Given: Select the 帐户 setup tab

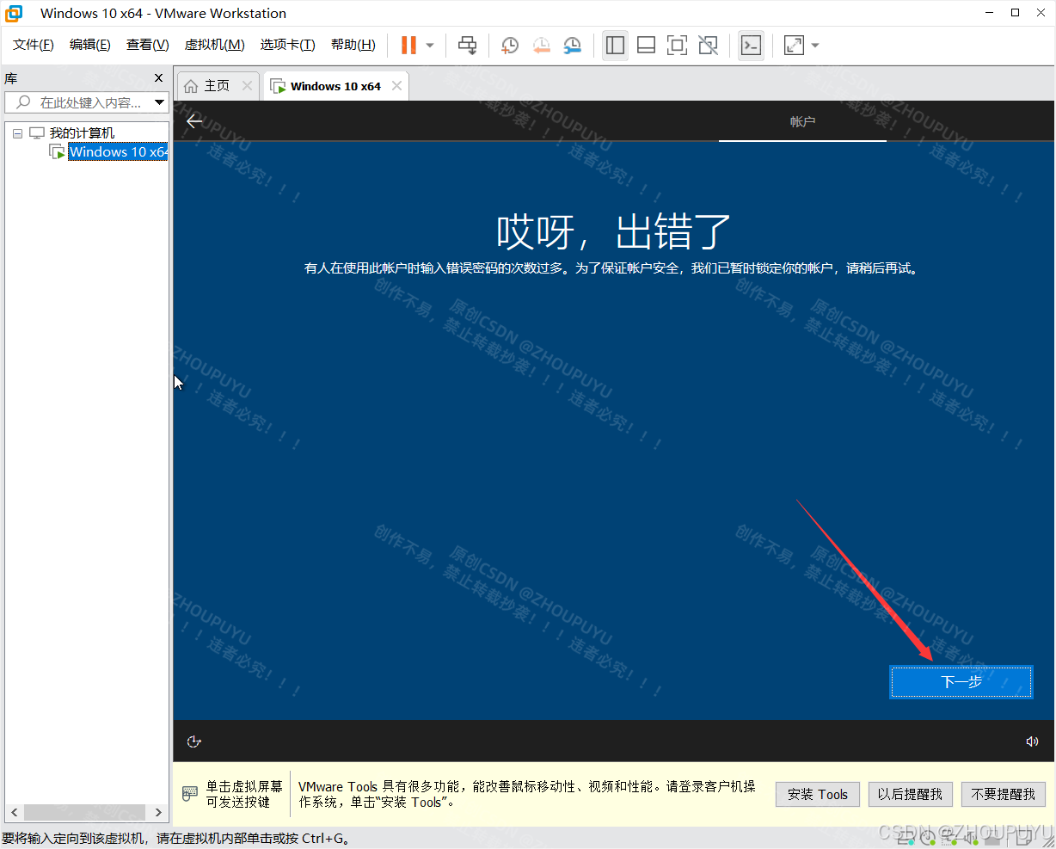Looking at the screenshot, I should coord(802,121).
